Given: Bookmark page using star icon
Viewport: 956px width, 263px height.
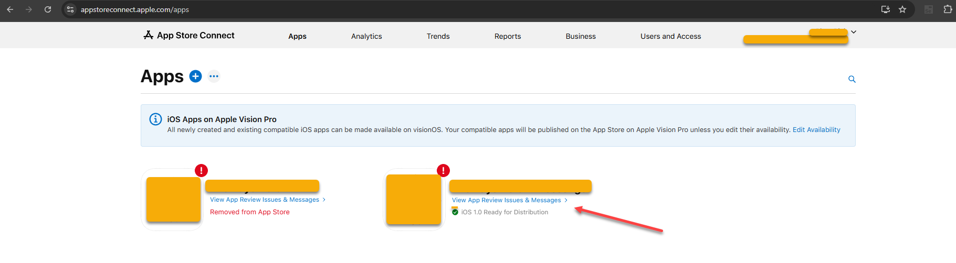Looking at the screenshot, I should (x=902, y=9).
